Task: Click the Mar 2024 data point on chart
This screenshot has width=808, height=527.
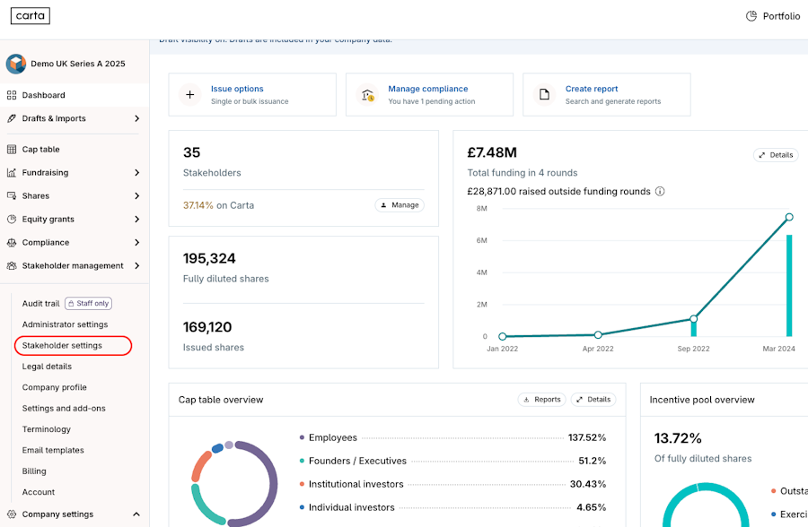Action: coord(789,217)
